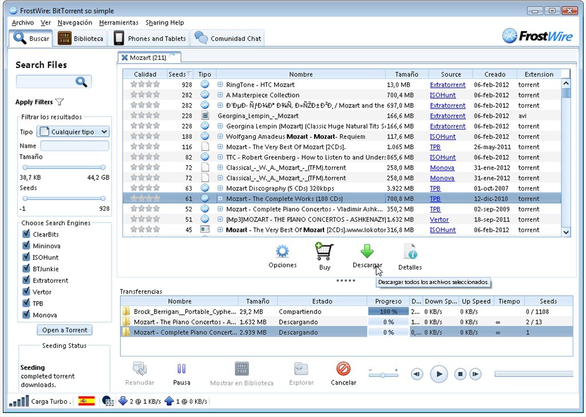Screen dimensions: 586x417
Task: Open Detalles info document icon
Action: point(410,252)
